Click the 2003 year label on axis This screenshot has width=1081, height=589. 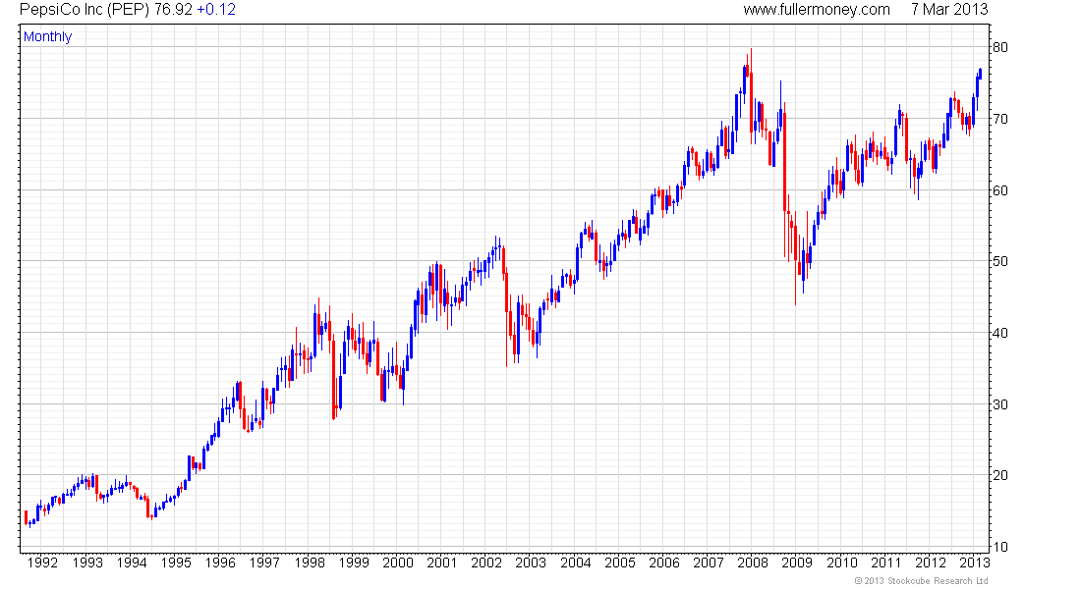click(531, 562)
